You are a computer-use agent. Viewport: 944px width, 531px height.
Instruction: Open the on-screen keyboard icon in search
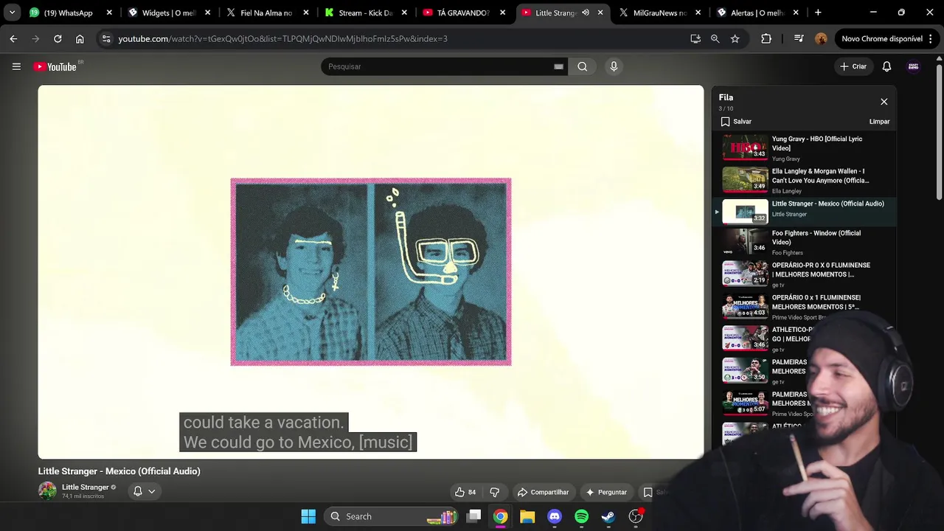pos(558,66)
